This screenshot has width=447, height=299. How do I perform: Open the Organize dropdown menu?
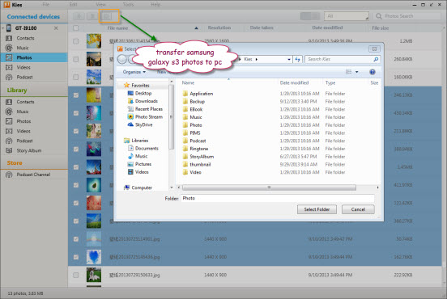click(x=134, y=72)
